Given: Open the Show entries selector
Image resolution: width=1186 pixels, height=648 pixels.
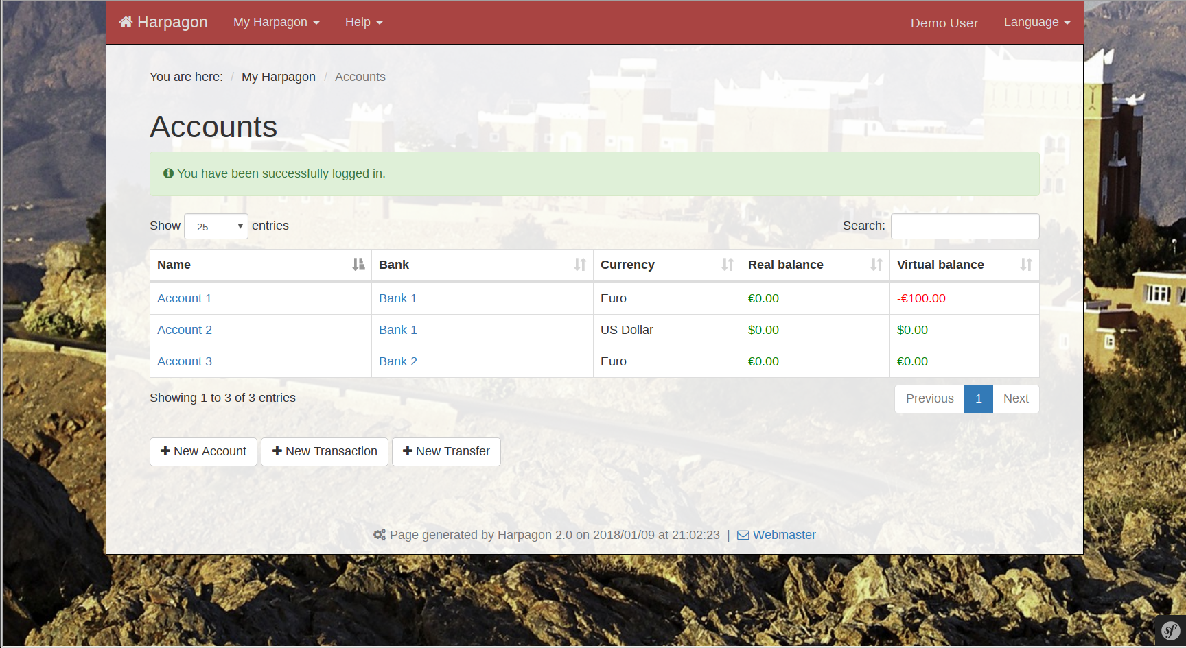Looking at the screenshot, I should tap(216, 226).
